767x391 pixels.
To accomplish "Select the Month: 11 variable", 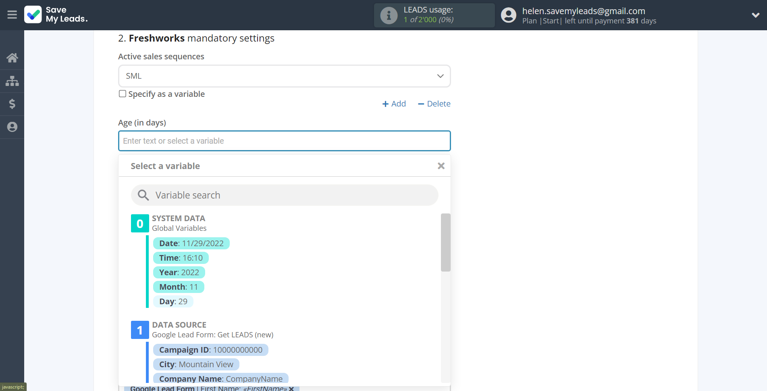I will 179,287.
